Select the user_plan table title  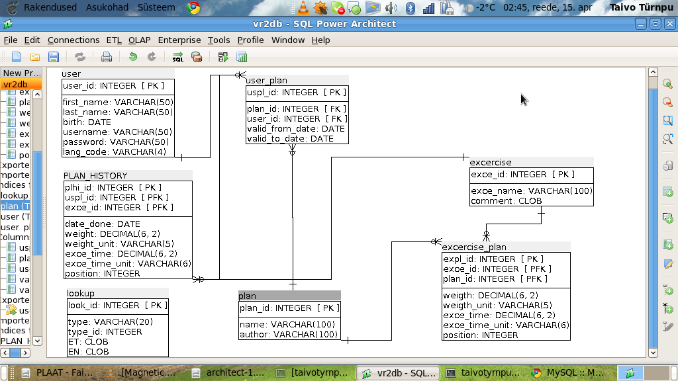tap(297, 80)
